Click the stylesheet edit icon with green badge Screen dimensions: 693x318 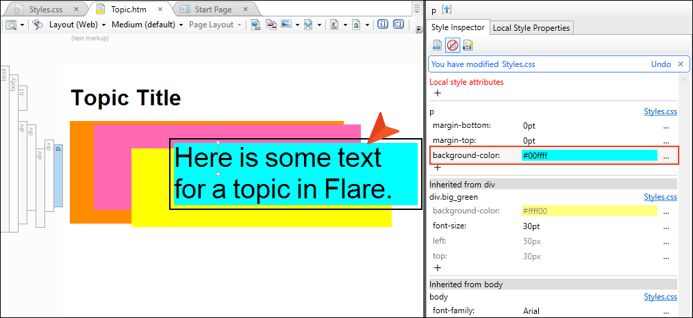pyautogui.click(x=468, y=44)
